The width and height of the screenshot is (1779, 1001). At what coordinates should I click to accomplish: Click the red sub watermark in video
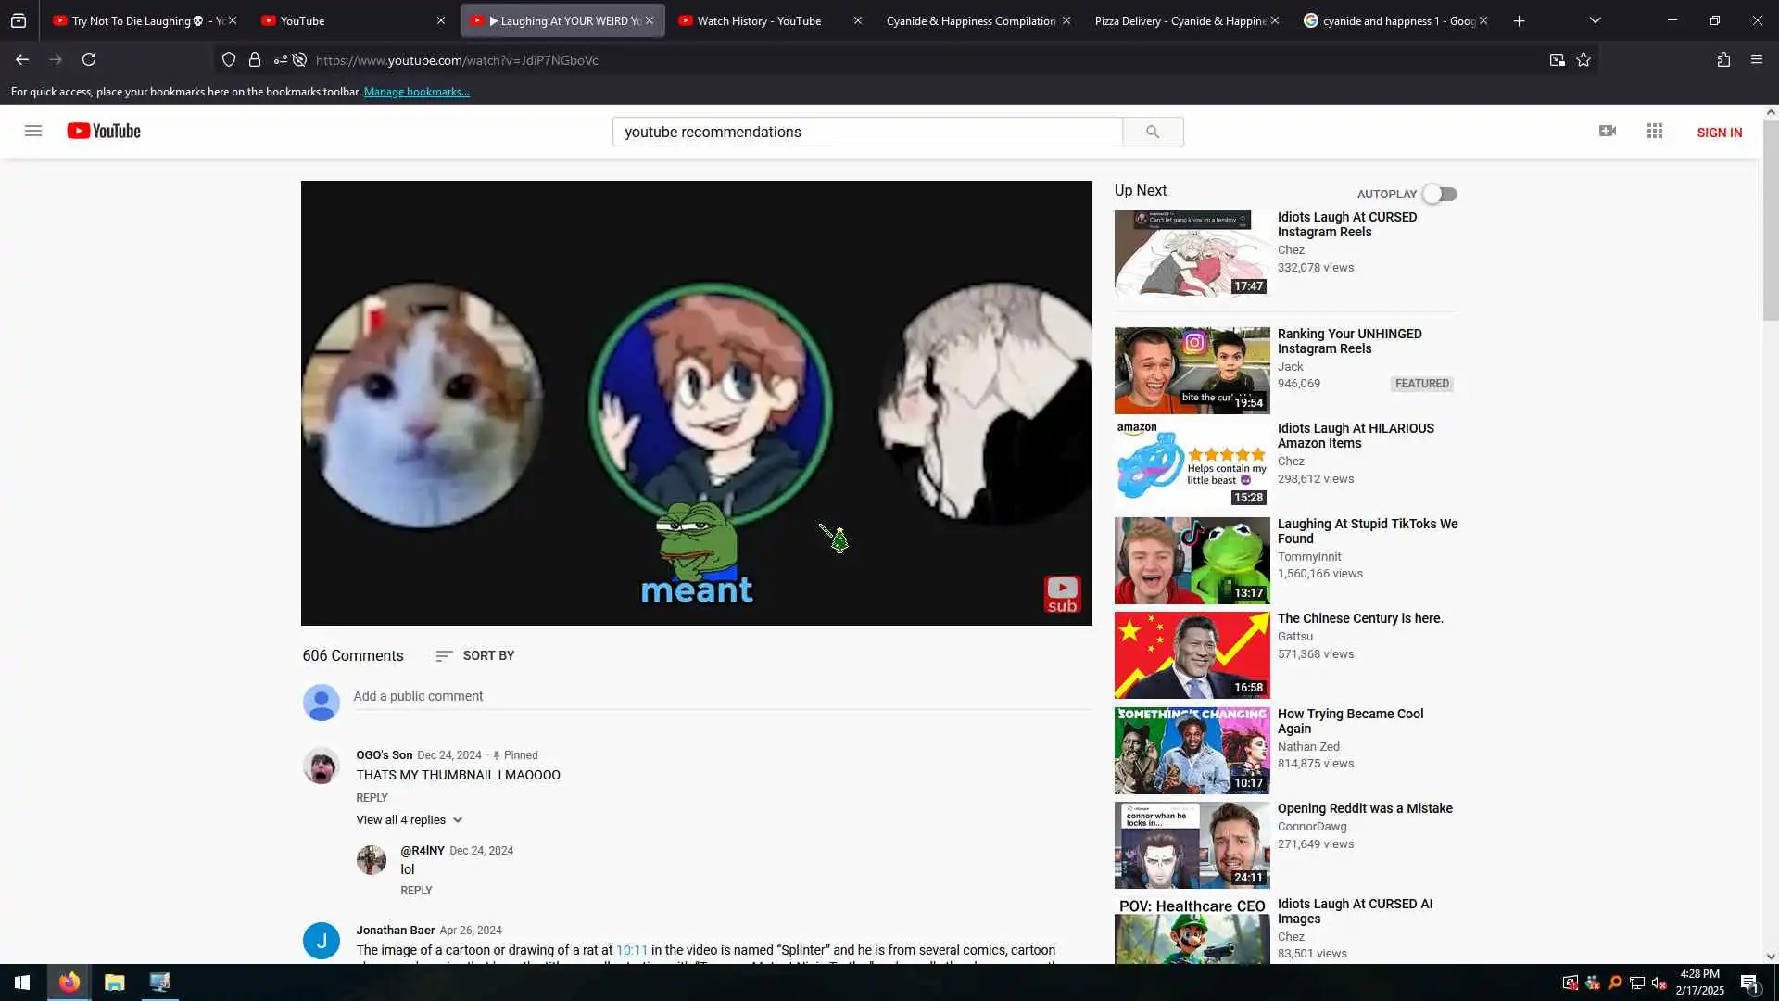(x=1062, y=594)
